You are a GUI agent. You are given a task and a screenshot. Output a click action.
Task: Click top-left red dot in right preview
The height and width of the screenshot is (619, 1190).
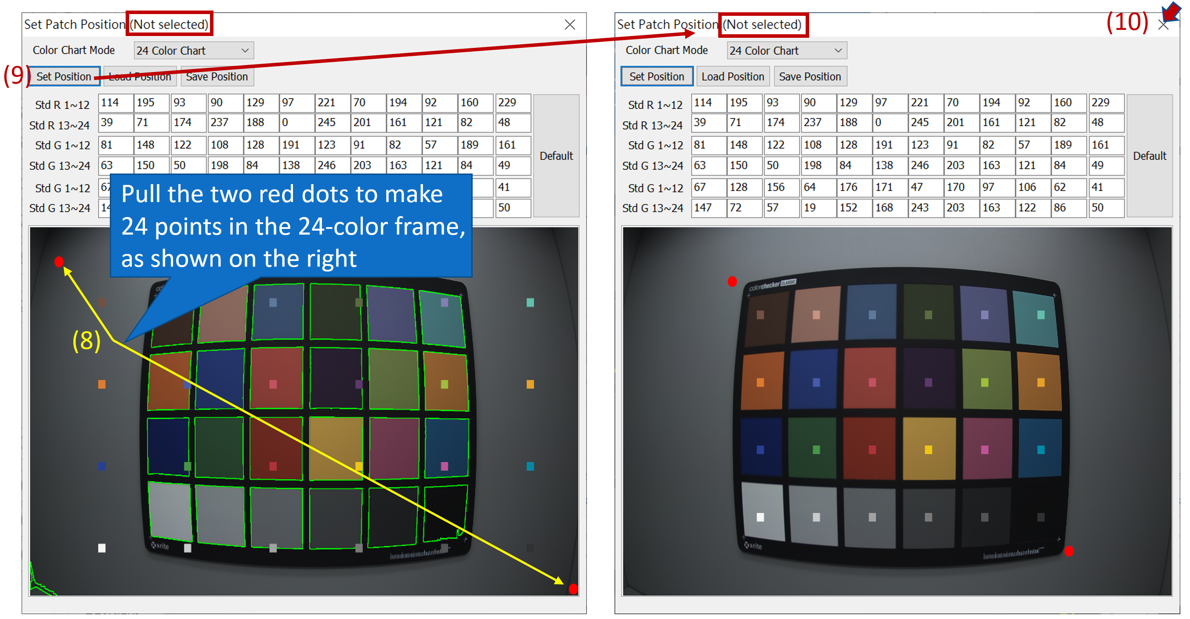(x=732, y=281)
